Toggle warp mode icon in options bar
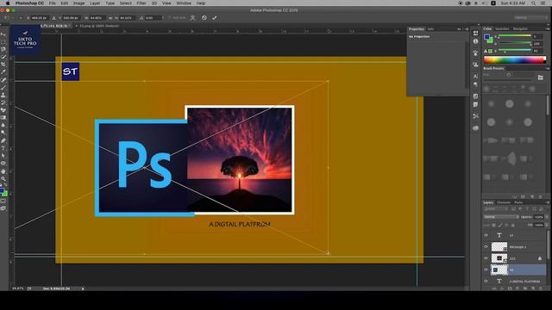This screenshot has height=310, width=552. 192,17
